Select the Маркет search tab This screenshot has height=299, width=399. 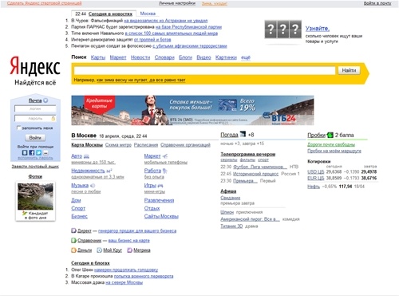(118, 57)
